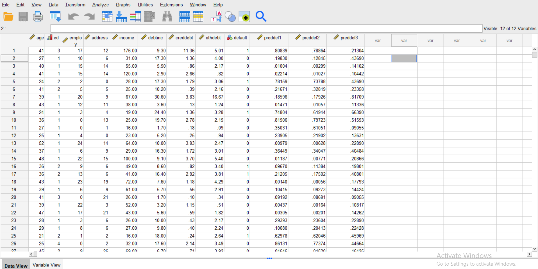Viewport: 538px width, 269px height.
Task: Select the preddef3 column header
Action: click(x=346, y=40)
